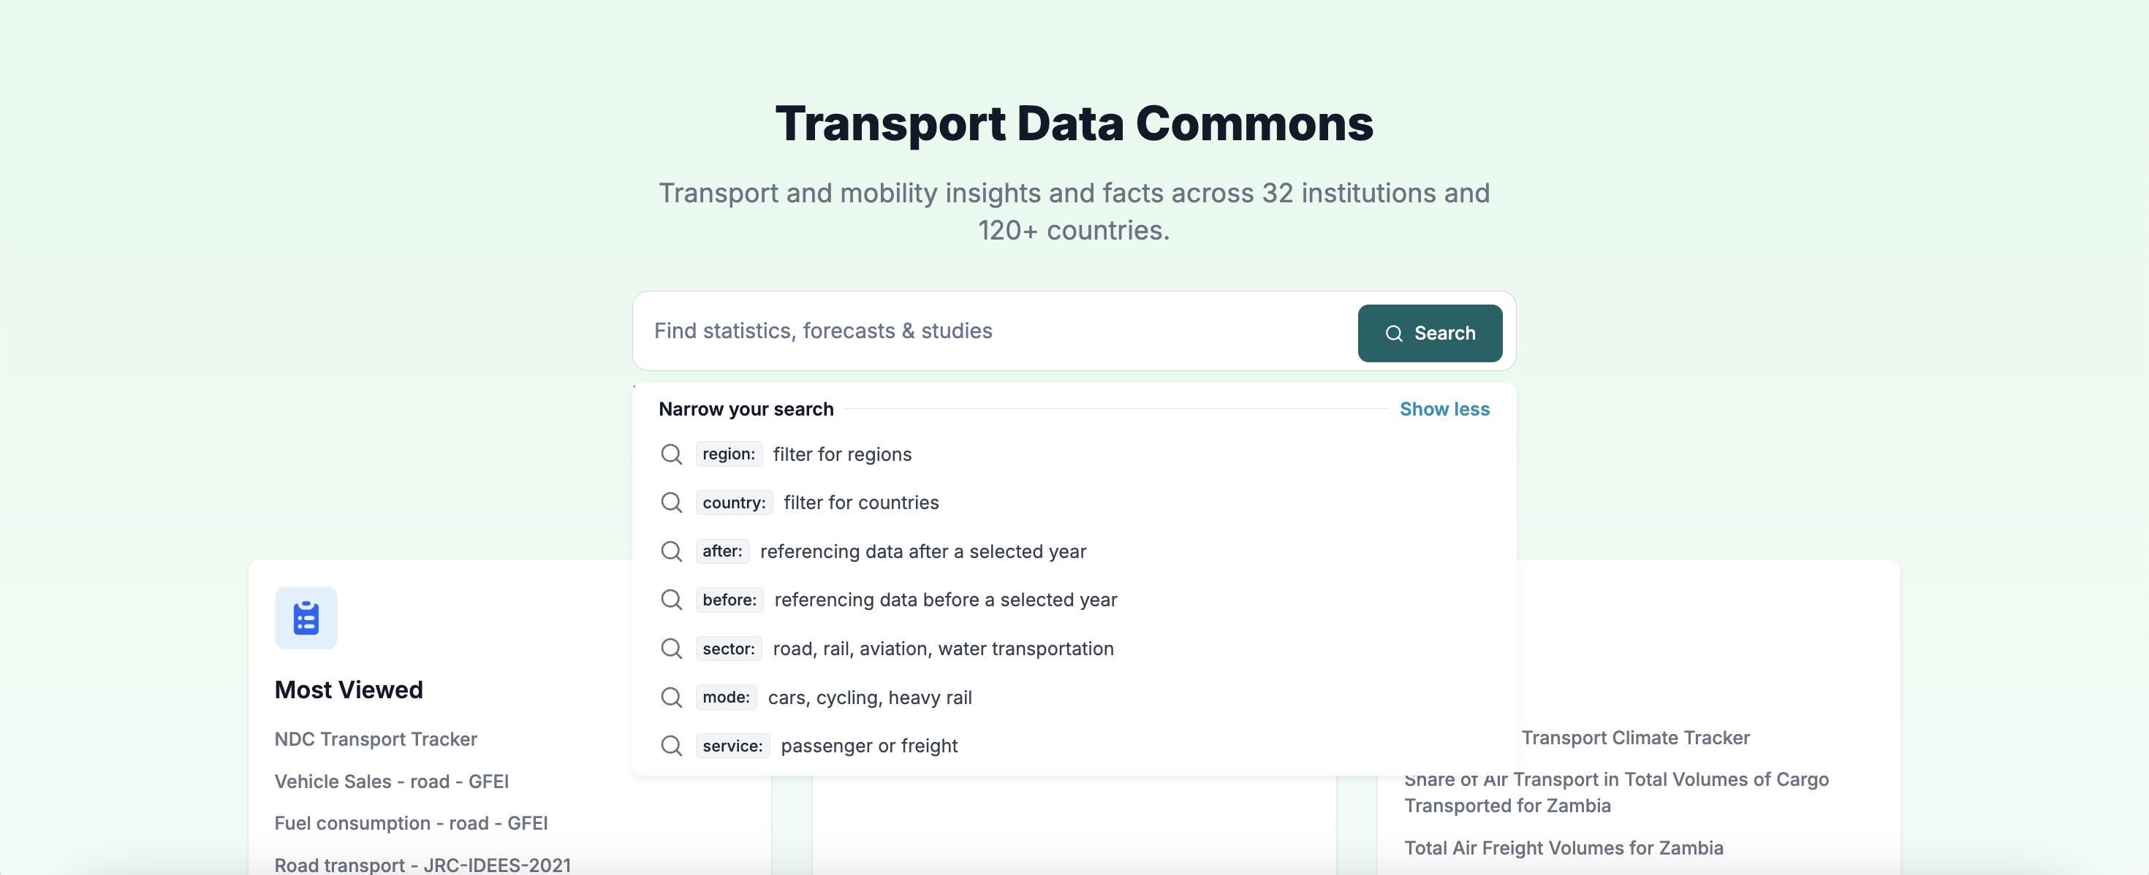The image size is (2149, 875).
Task: Click the magnifier icon beside region filter
Action: pos(672,454)
